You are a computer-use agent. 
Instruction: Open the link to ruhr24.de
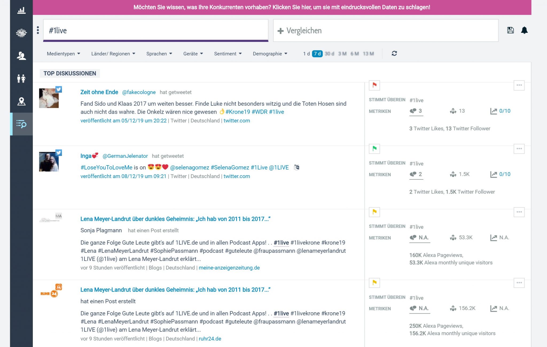click(210, 338)
